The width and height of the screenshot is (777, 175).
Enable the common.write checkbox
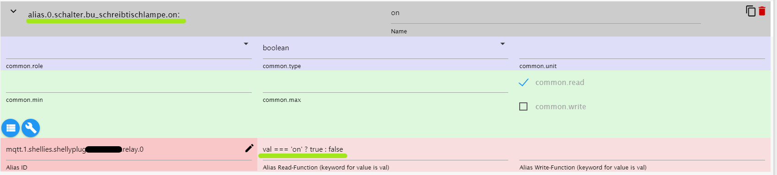523,106
